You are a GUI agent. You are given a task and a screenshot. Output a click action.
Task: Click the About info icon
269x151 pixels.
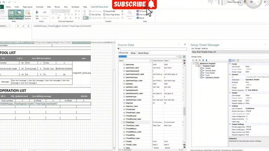click(137, 18)
